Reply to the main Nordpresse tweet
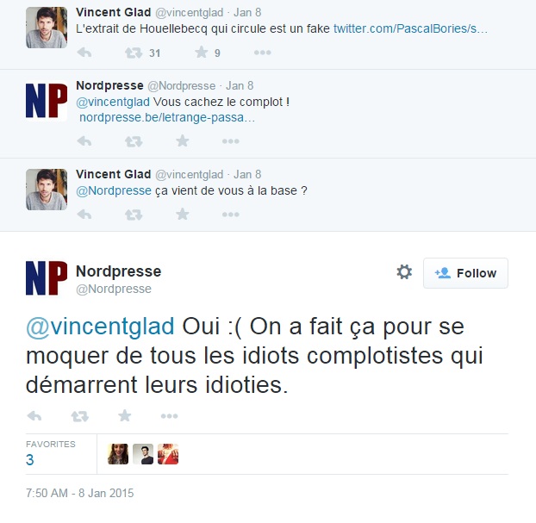 click(34, 416)
